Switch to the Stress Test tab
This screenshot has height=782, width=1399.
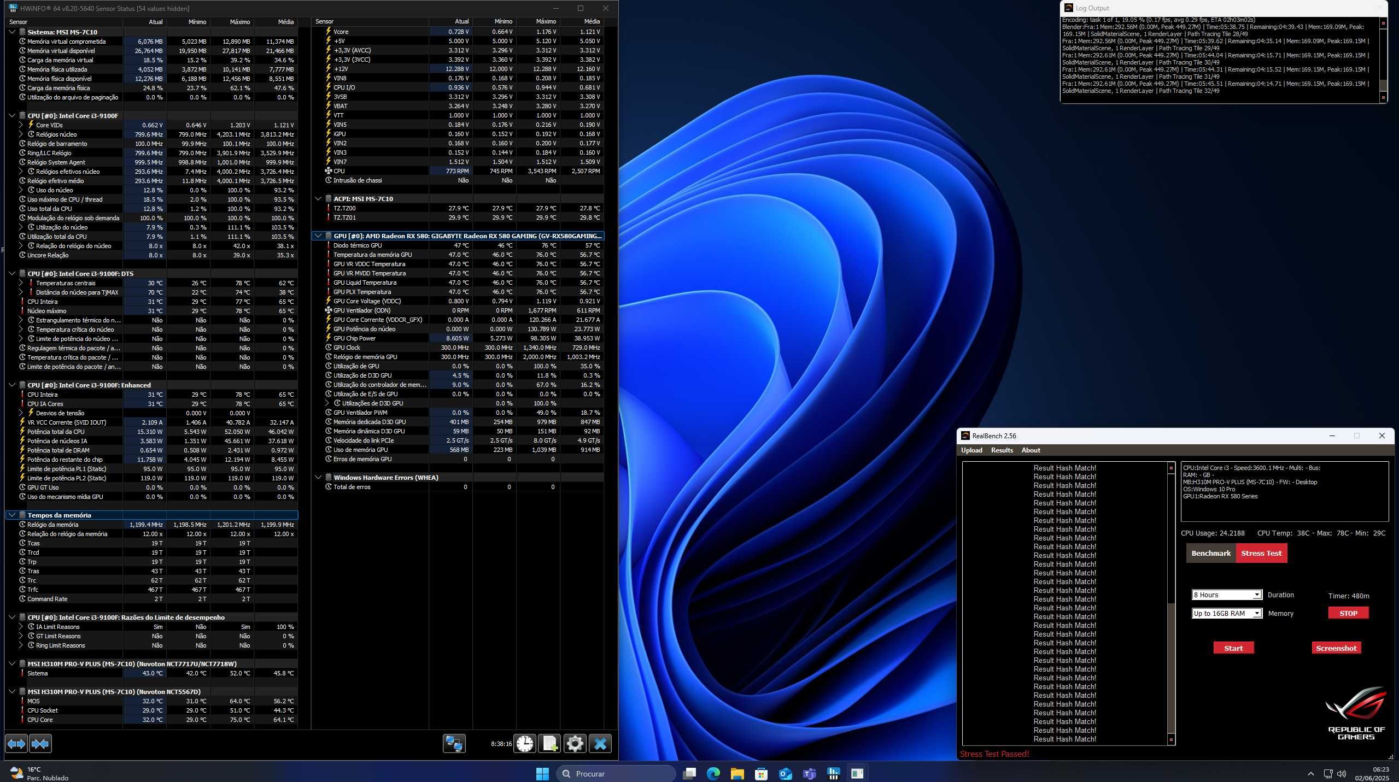[x=1261, y=554]
